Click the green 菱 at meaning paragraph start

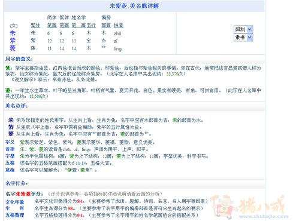point(8,90)
